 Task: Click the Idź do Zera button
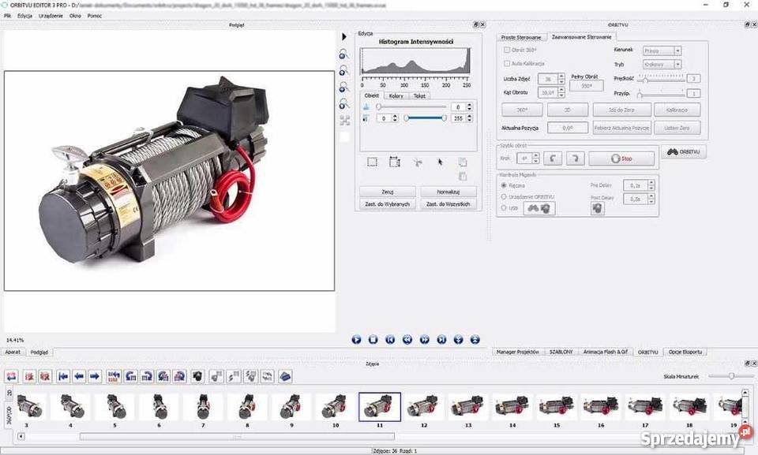(621, 110)
